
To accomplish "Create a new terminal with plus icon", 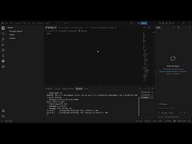I will coord(140,88).
